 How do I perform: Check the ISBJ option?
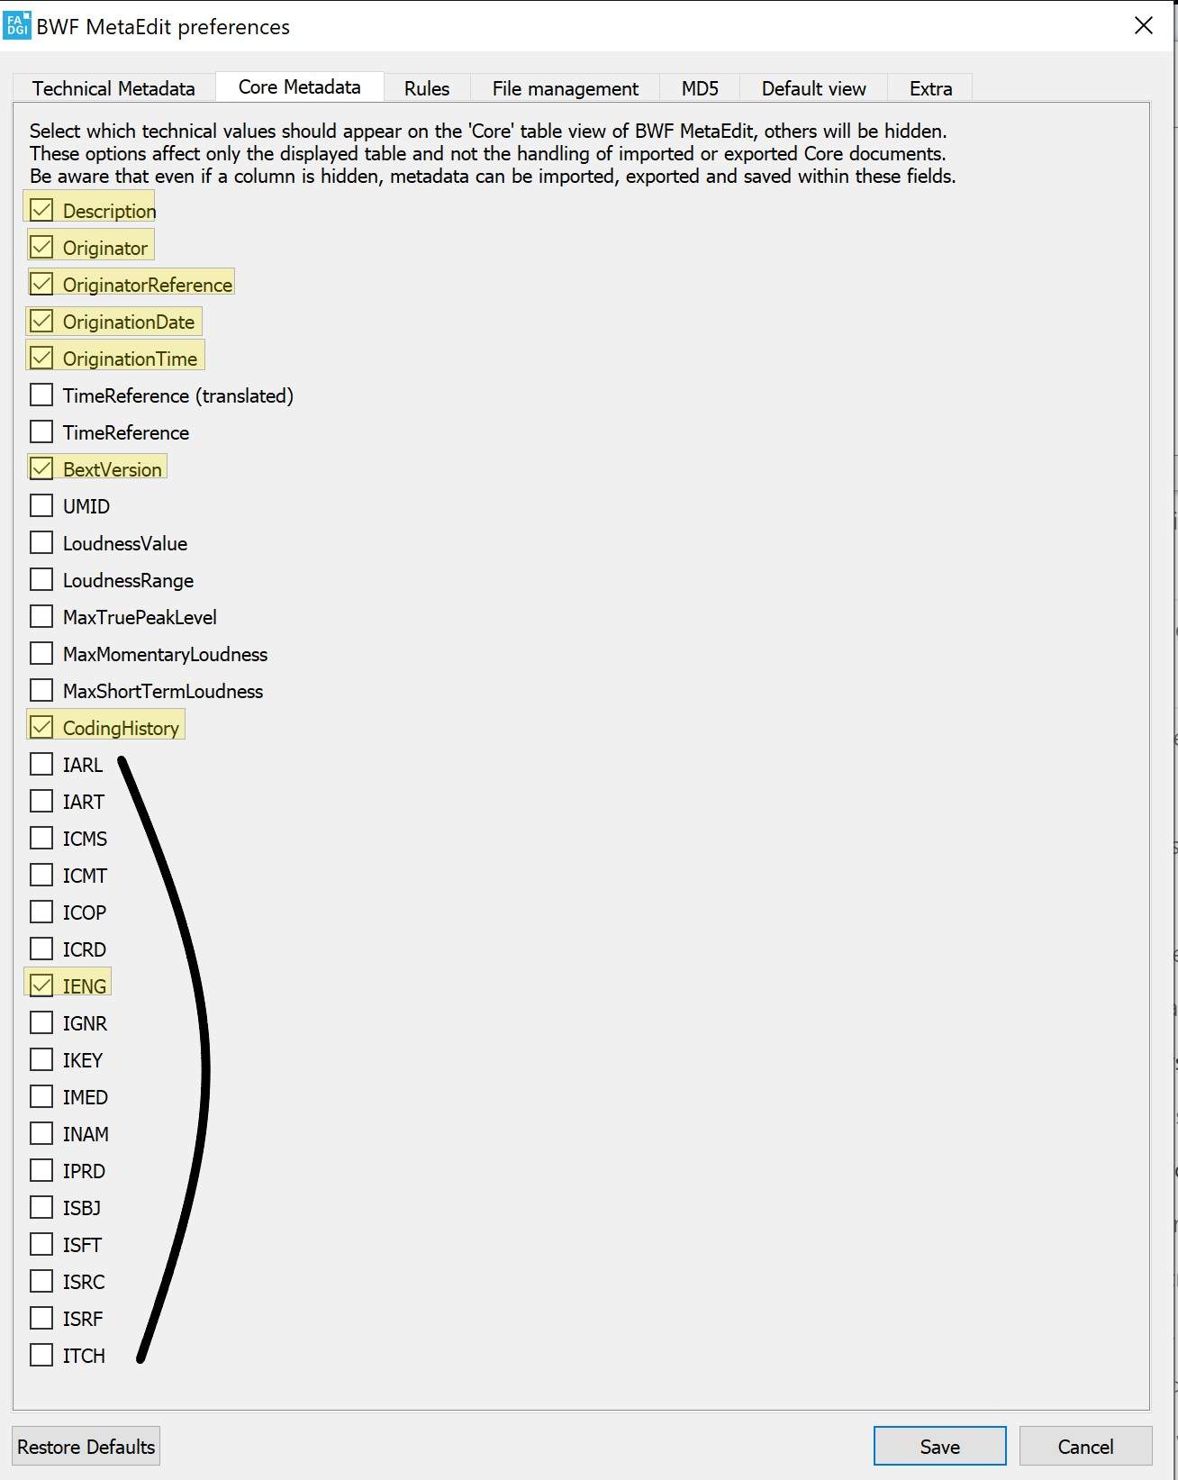41,1207
